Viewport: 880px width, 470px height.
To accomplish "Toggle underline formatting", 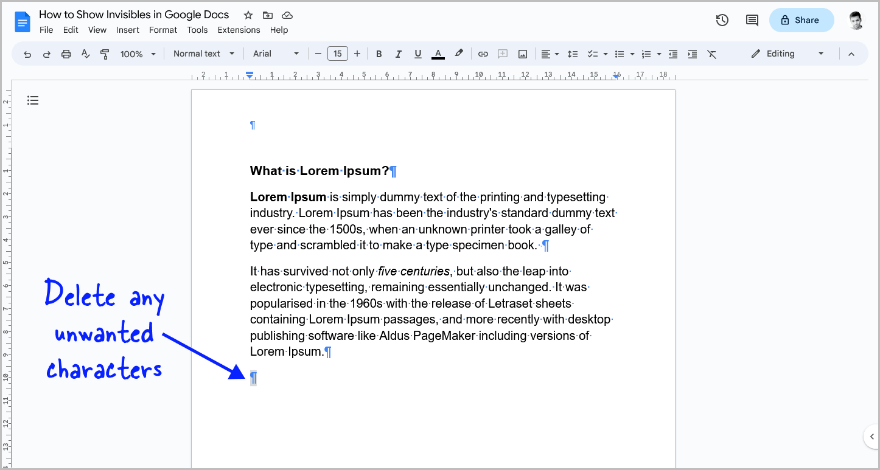I will (418, 54).
